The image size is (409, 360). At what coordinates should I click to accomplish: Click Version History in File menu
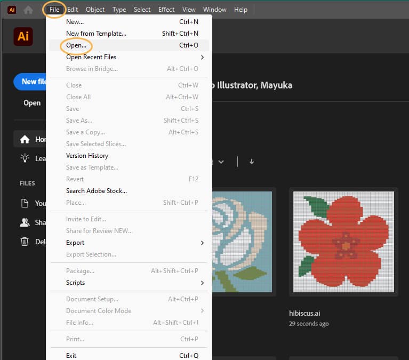pos(87,156)
